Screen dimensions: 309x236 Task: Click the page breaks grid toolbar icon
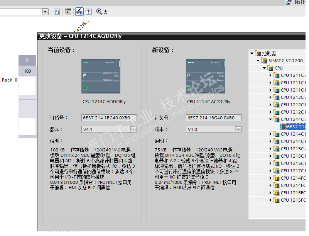pos(89,12)
